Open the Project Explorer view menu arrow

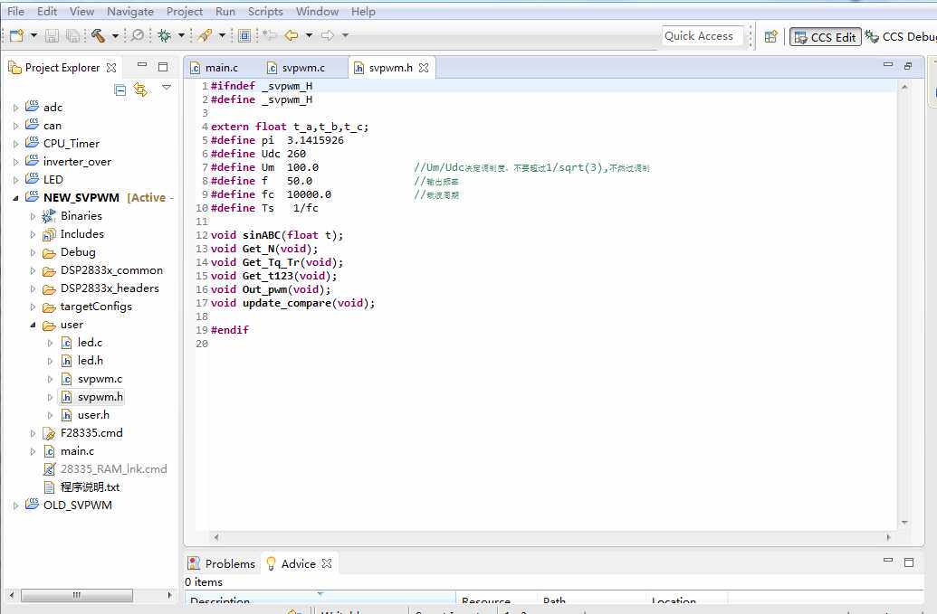[x=167, y=88]
